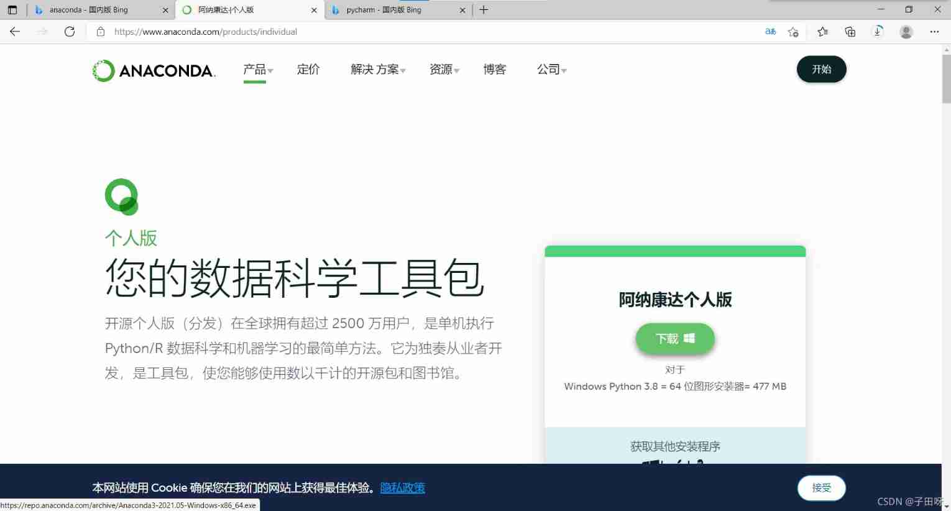Select the 阿纳康达|个人版 tab
951x511 pixels.
click(250, 10)
